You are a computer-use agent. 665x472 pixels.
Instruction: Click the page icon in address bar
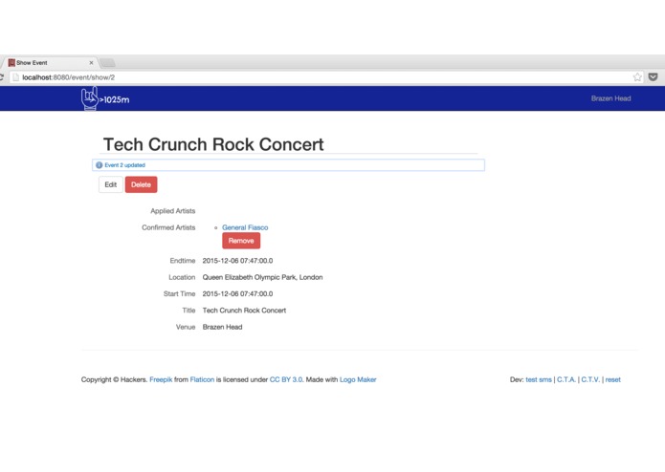[x=15, y=77]
